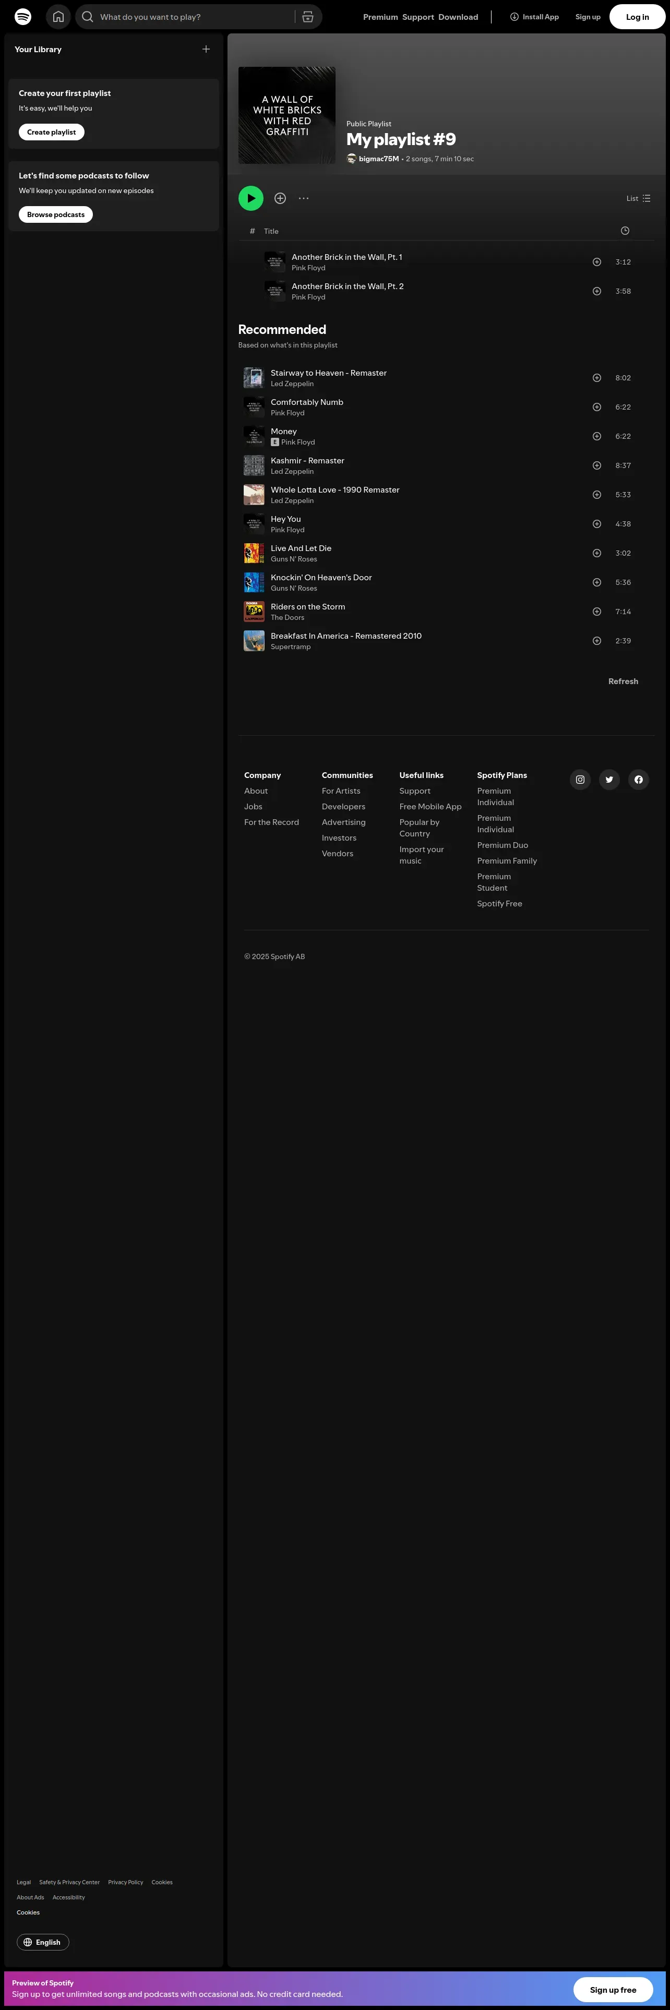Open Legal sidebar link

(x=23, y=1883)
